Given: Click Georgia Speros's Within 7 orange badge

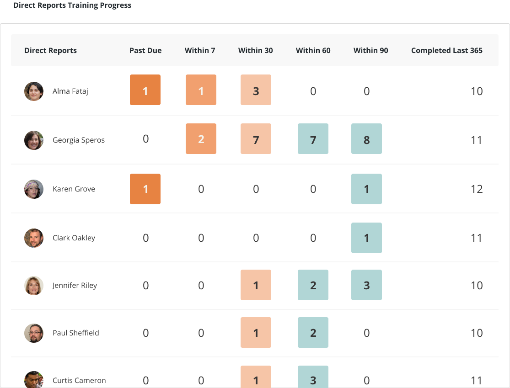Looking at the screenshot, I should click(201, 138).
